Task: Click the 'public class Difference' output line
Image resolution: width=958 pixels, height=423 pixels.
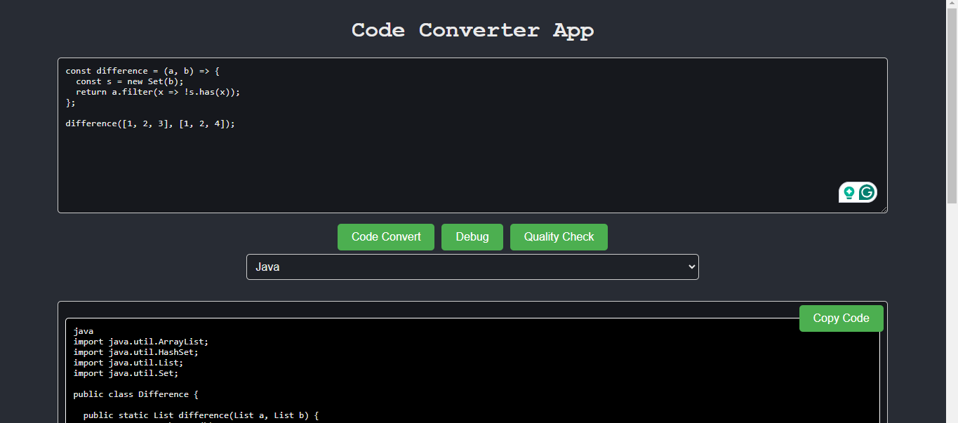Action: pos(135,394)
